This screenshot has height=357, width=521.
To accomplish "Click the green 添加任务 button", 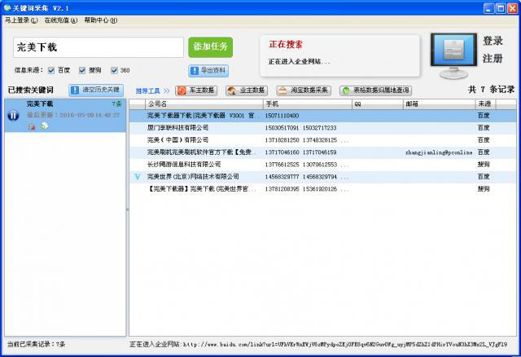I will 210,47.
